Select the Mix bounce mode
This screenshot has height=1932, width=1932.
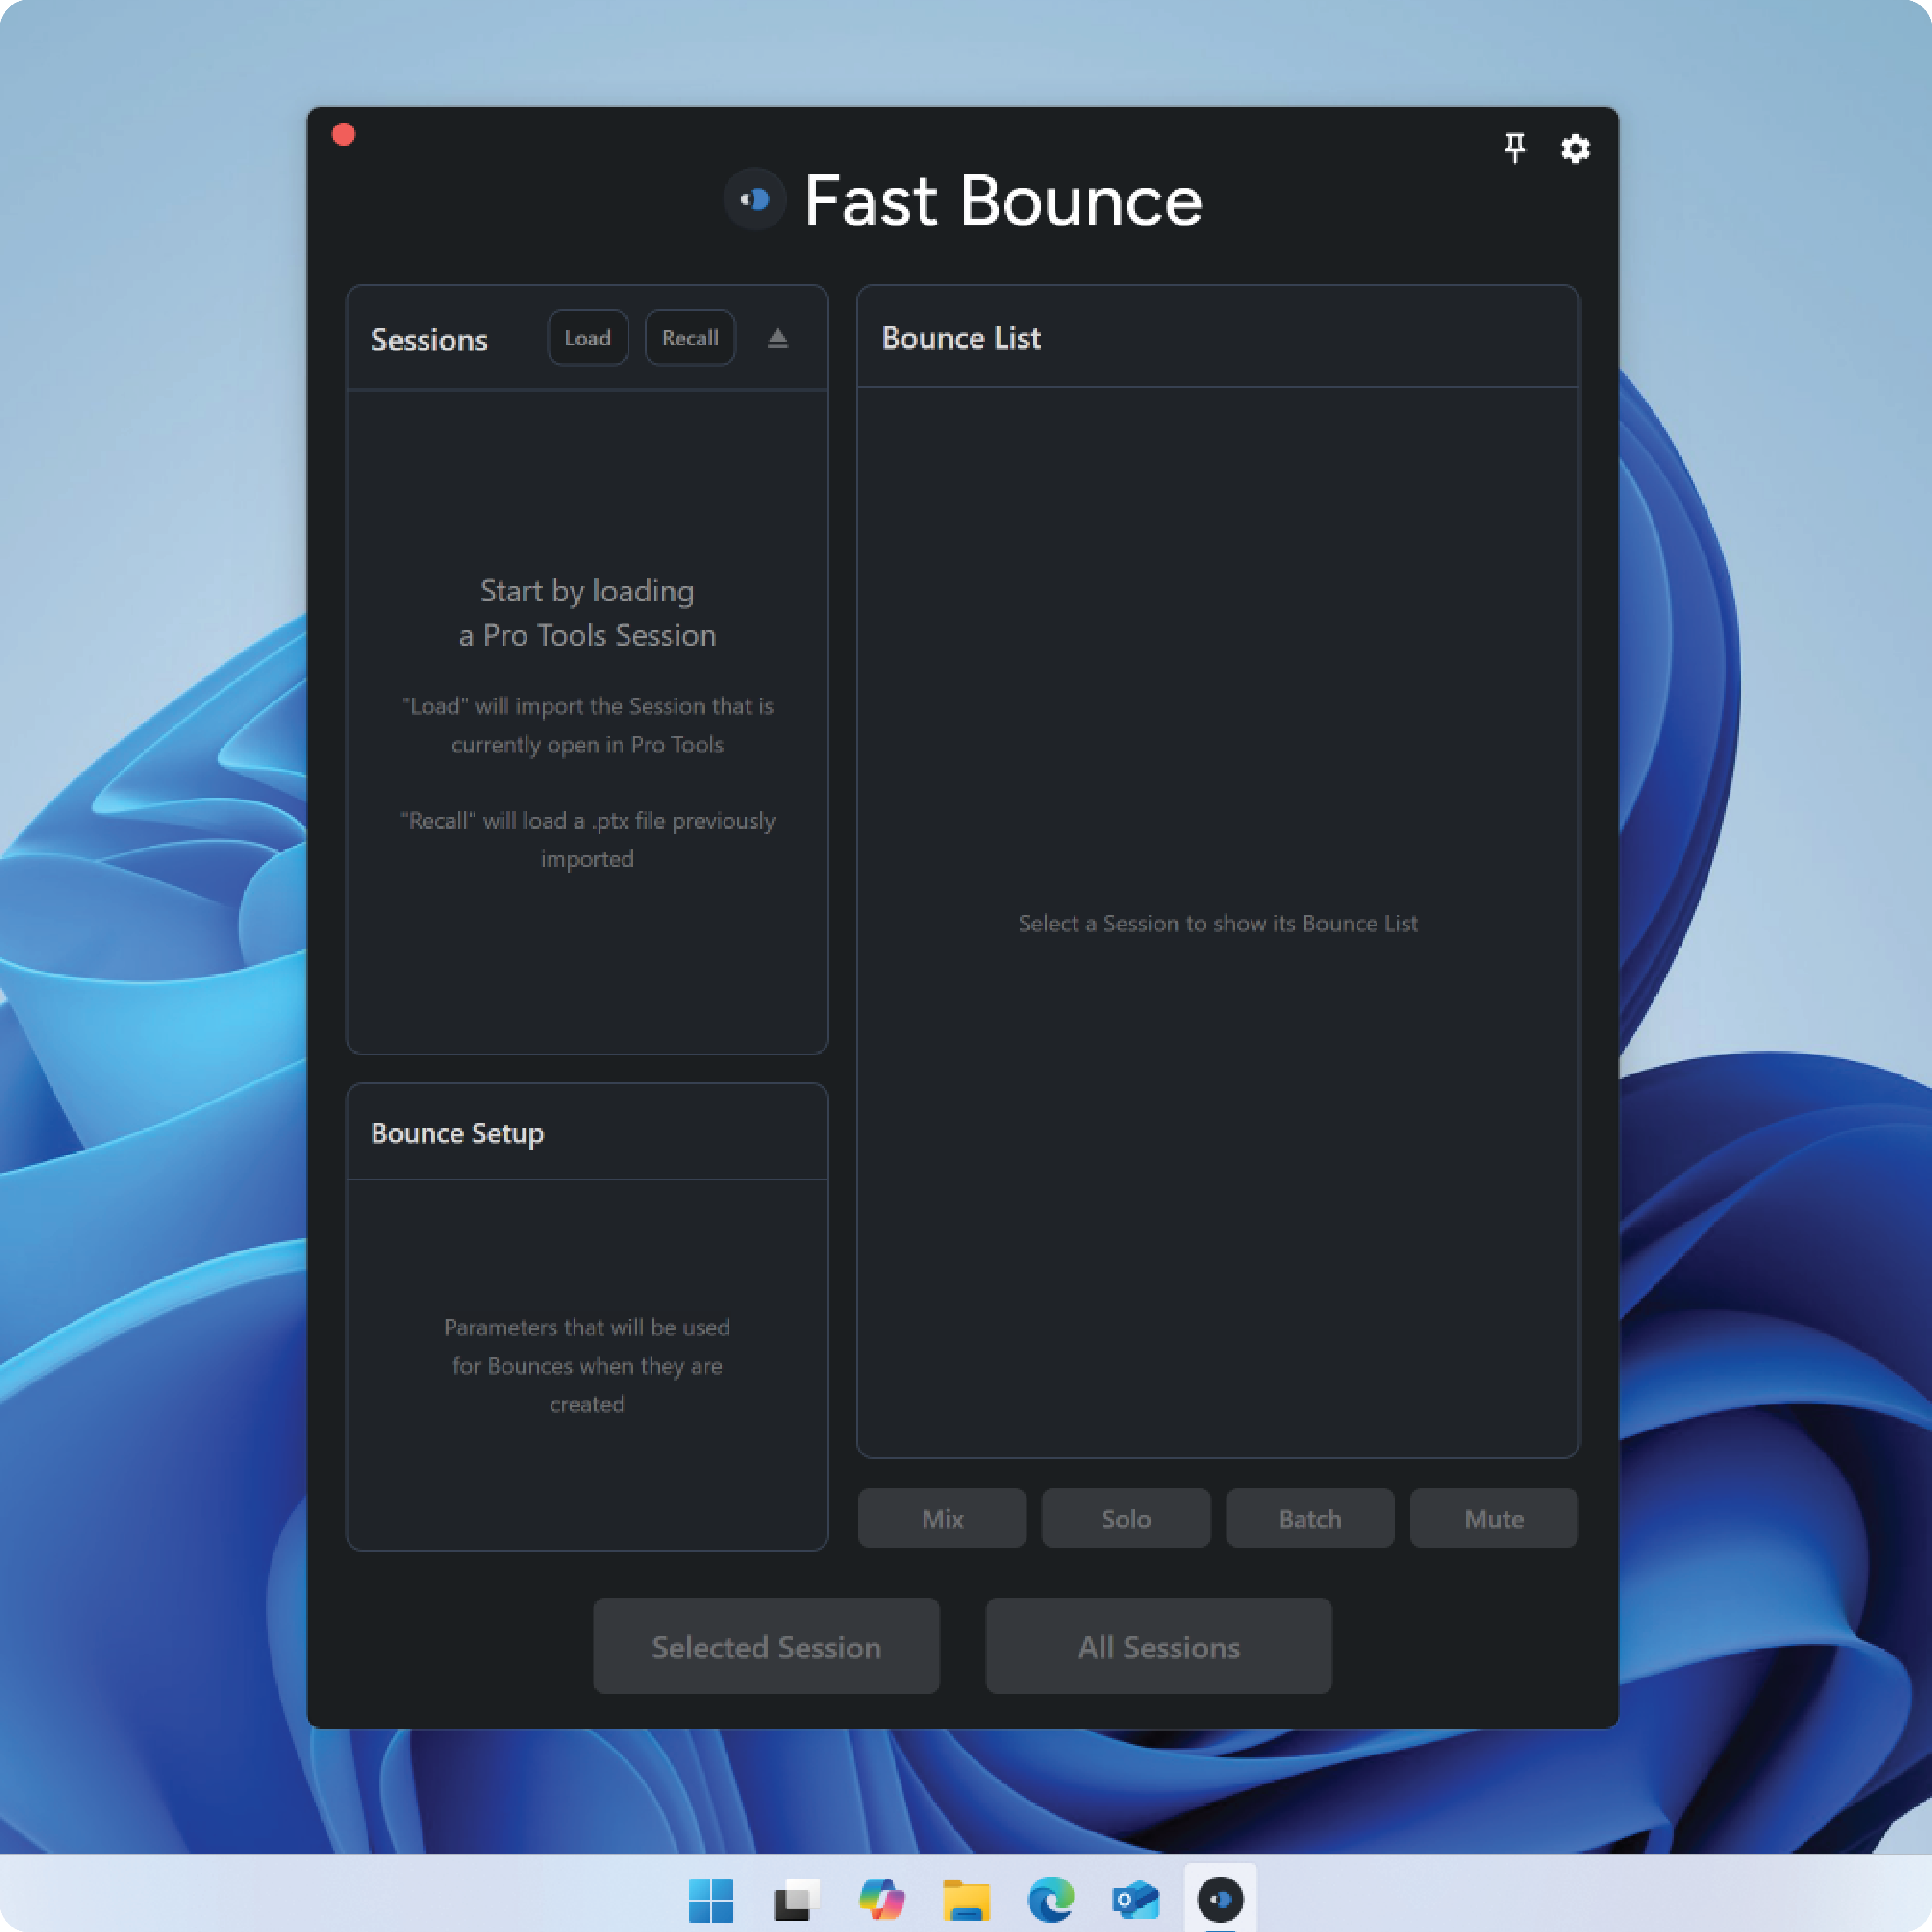(942, 1518)
